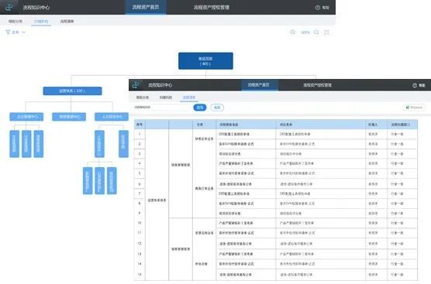Click the app logo in the back window header
Viewport: 431px width, 284px height.
tap(9, 7)
